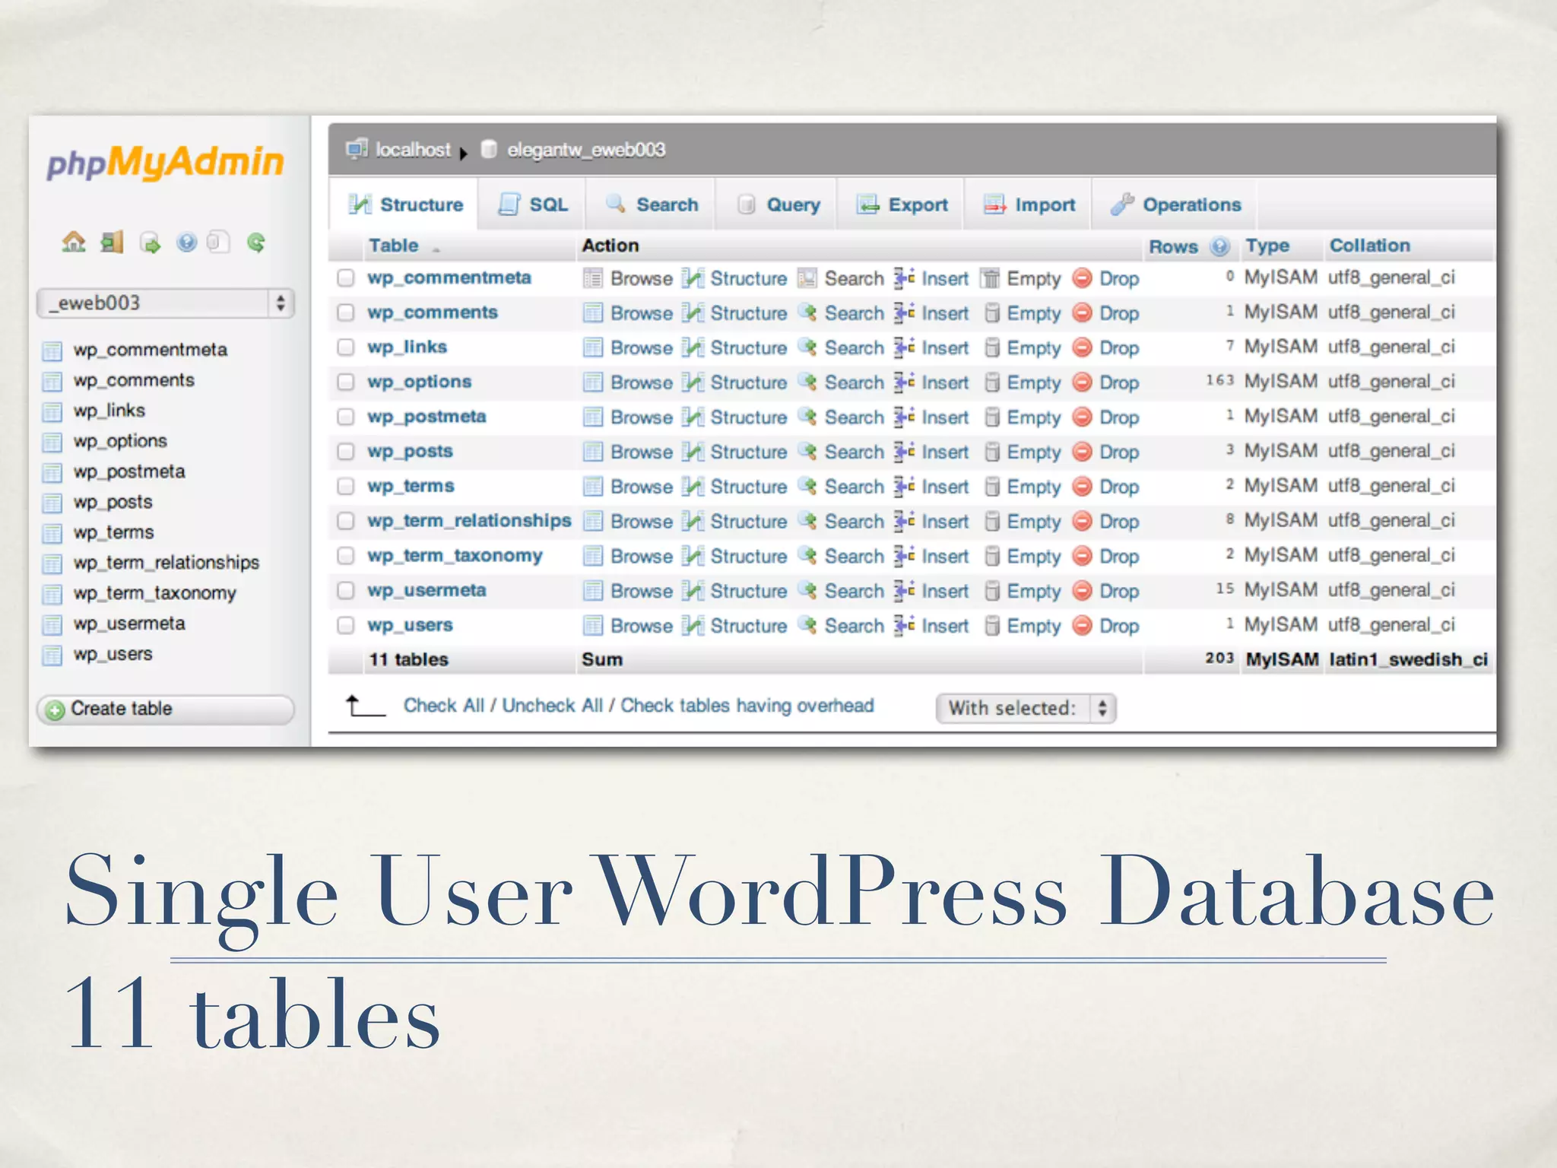Open the Import tab
Viewport: 1557px width, 1168px height.
[x=1029, y=205]
